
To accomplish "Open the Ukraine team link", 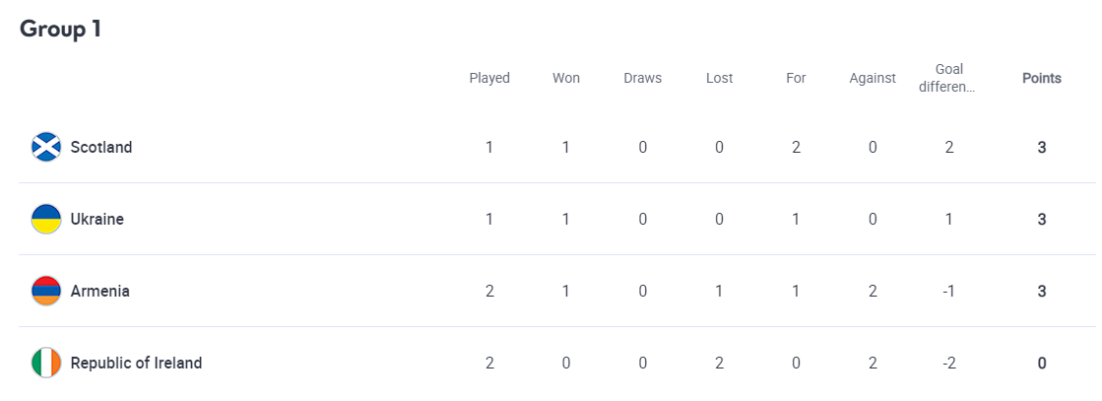I will pos(97,219).
